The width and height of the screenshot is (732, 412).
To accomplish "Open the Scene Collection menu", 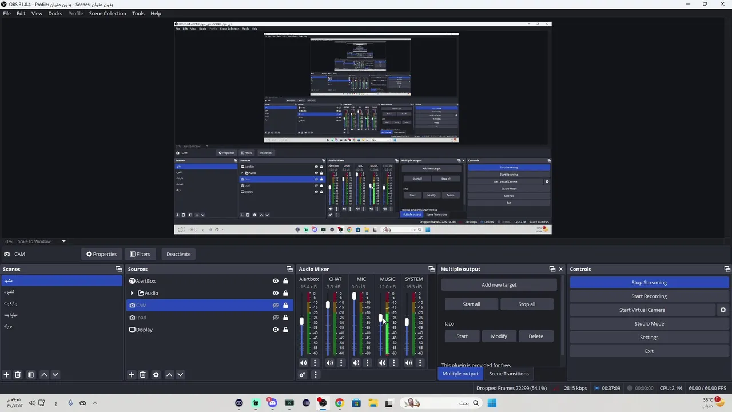I will coord(108,13).
